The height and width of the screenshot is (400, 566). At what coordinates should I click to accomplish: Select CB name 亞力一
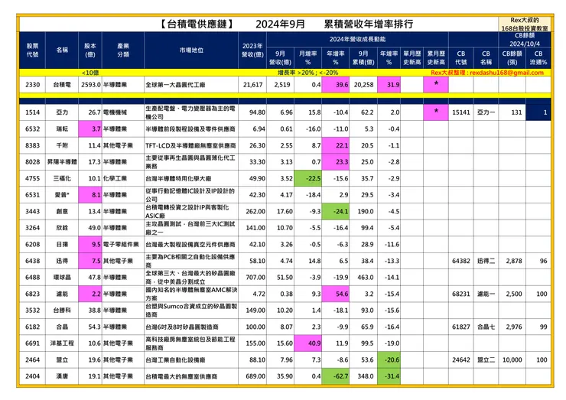click(486, 112)
